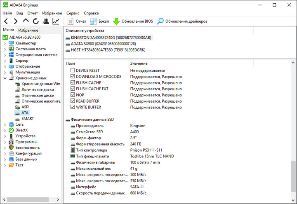Image resolution: width=297 pixels, height=204 pixels.
Task: Click the Отчёт report toolbar button
Action: [x=77, y=21]
